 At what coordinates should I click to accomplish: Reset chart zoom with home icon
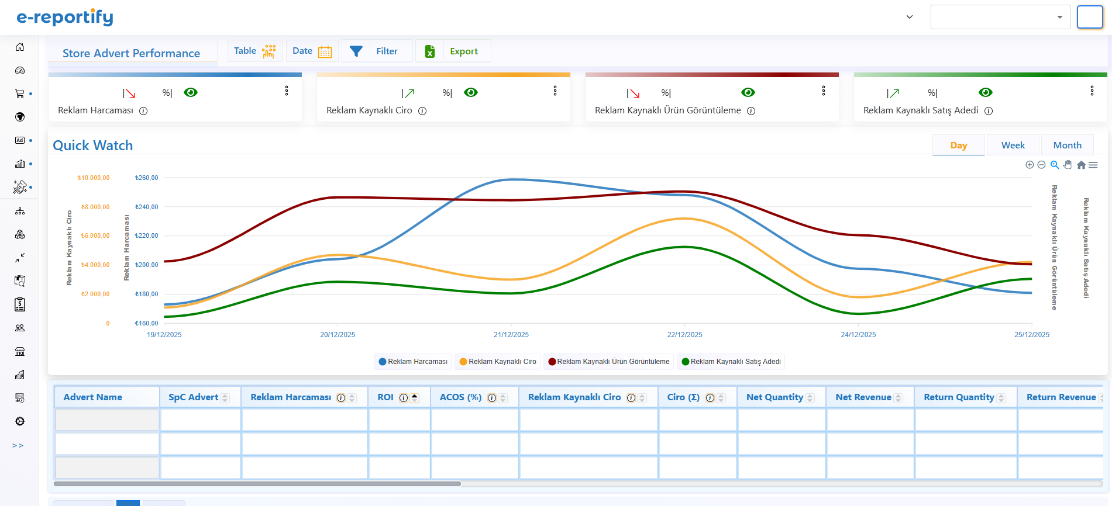pos(1081,165)
